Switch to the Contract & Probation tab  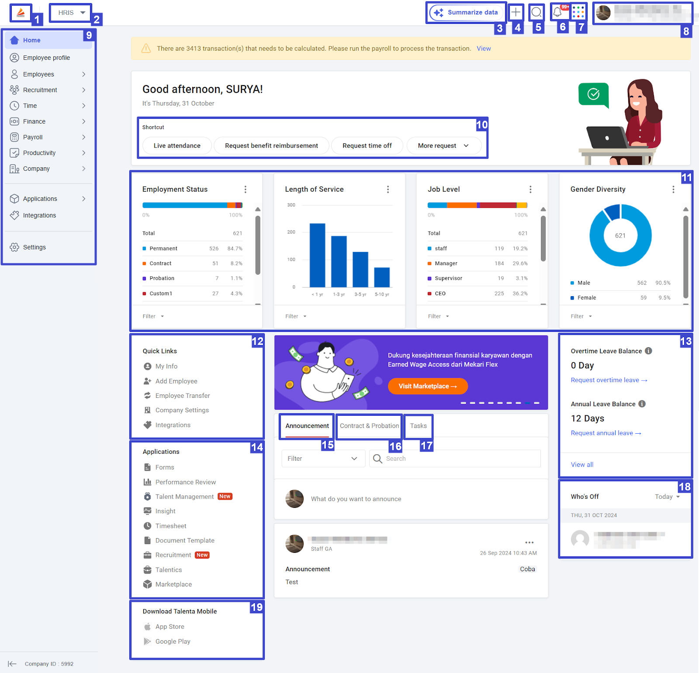[x=369, y=426]
